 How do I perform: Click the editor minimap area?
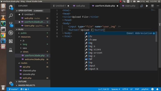point(153,10)
